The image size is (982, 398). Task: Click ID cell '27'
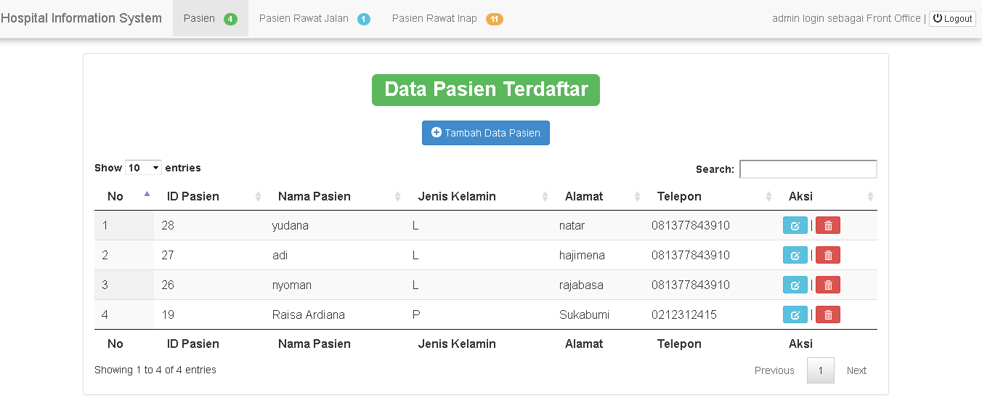click(x=168, y=255)
